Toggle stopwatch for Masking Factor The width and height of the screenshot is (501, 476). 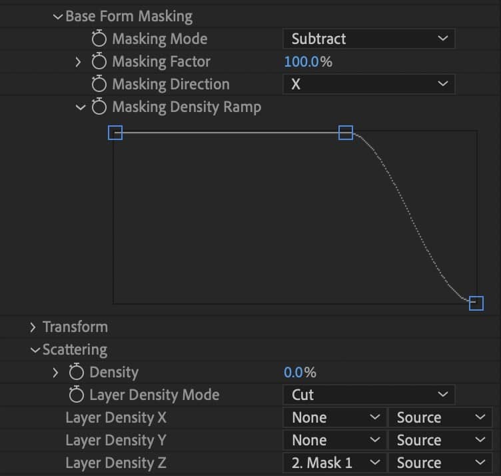coord(99,62)
